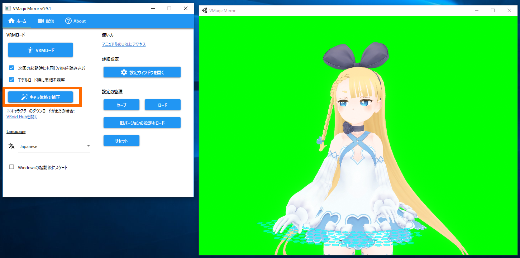
Task: Minimize the VMagicMirror v0.9.1 settings window
Action: (x=153, y=8)
